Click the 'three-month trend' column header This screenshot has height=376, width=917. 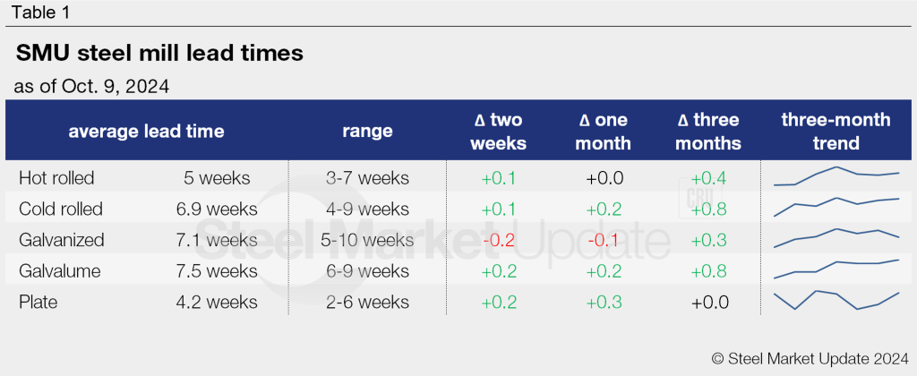(836, 132)
